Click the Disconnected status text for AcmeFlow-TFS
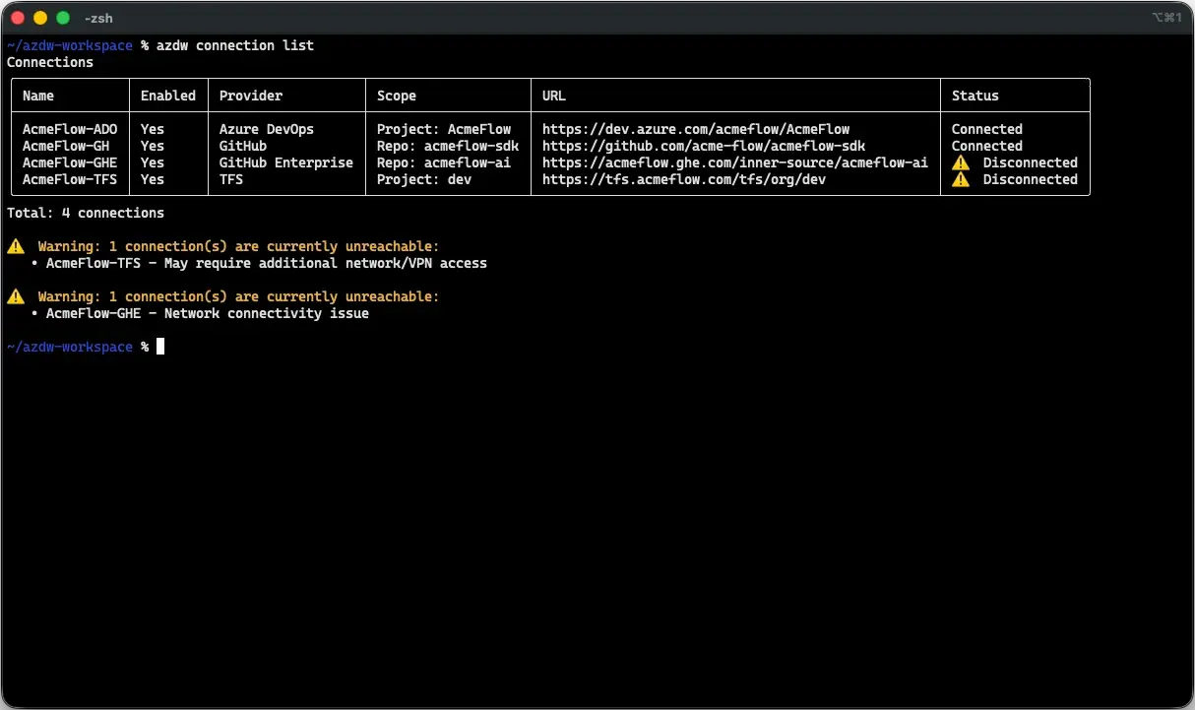This screenshot has width=1195, height=710. pos(1031,179)
